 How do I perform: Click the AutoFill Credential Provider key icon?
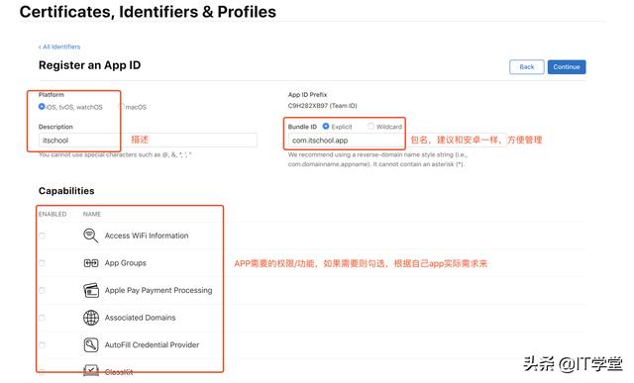pyautogui.click(x=91, y=344)
